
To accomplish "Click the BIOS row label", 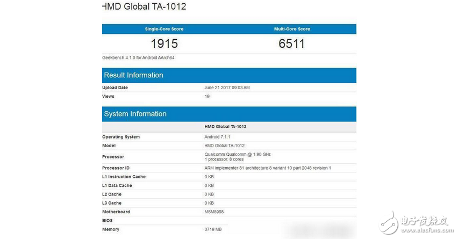I will tap(108, 221).
